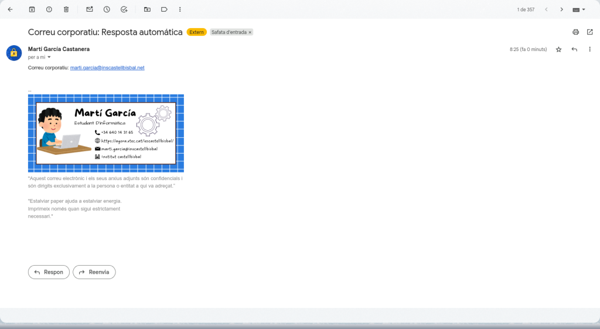Mark the email as unread

coord(90,9)
